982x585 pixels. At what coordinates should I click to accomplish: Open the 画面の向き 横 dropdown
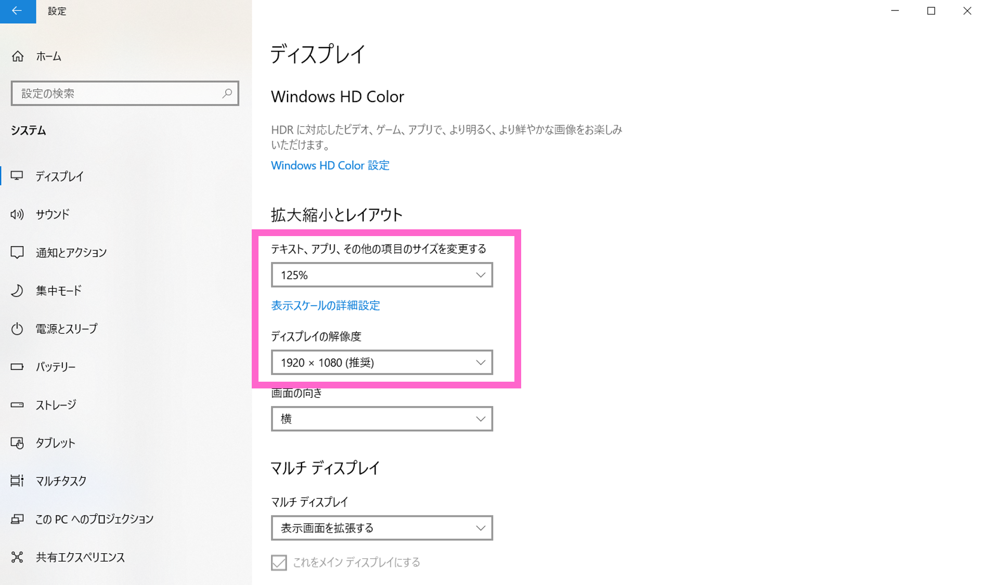pos(382,419)
